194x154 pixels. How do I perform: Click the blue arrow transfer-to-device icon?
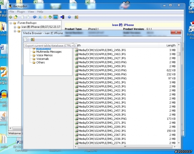[x=62, y=17]
